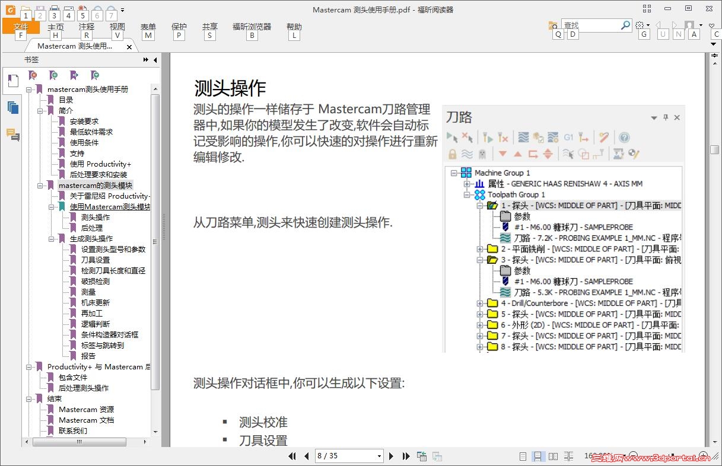Collapse the mastercam的测头模块 bookmark node
722x466 pixels.
(x=40, y=186)
